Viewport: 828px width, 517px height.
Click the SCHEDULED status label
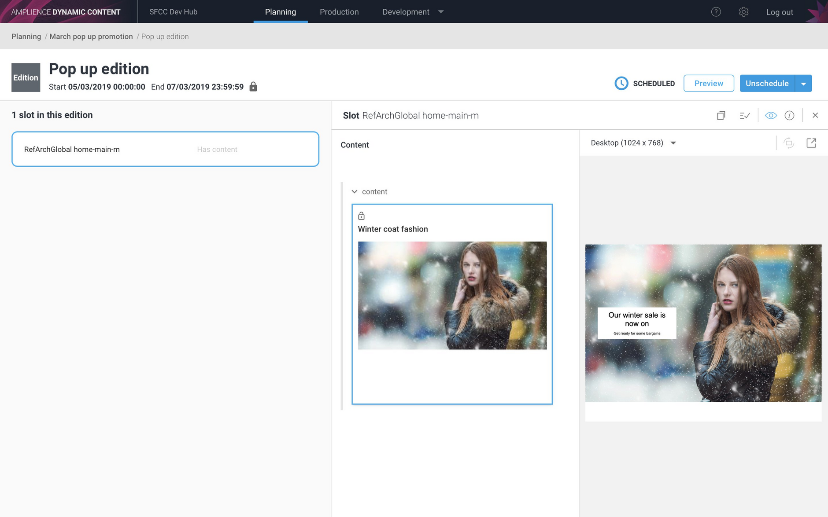click(654, 84)
